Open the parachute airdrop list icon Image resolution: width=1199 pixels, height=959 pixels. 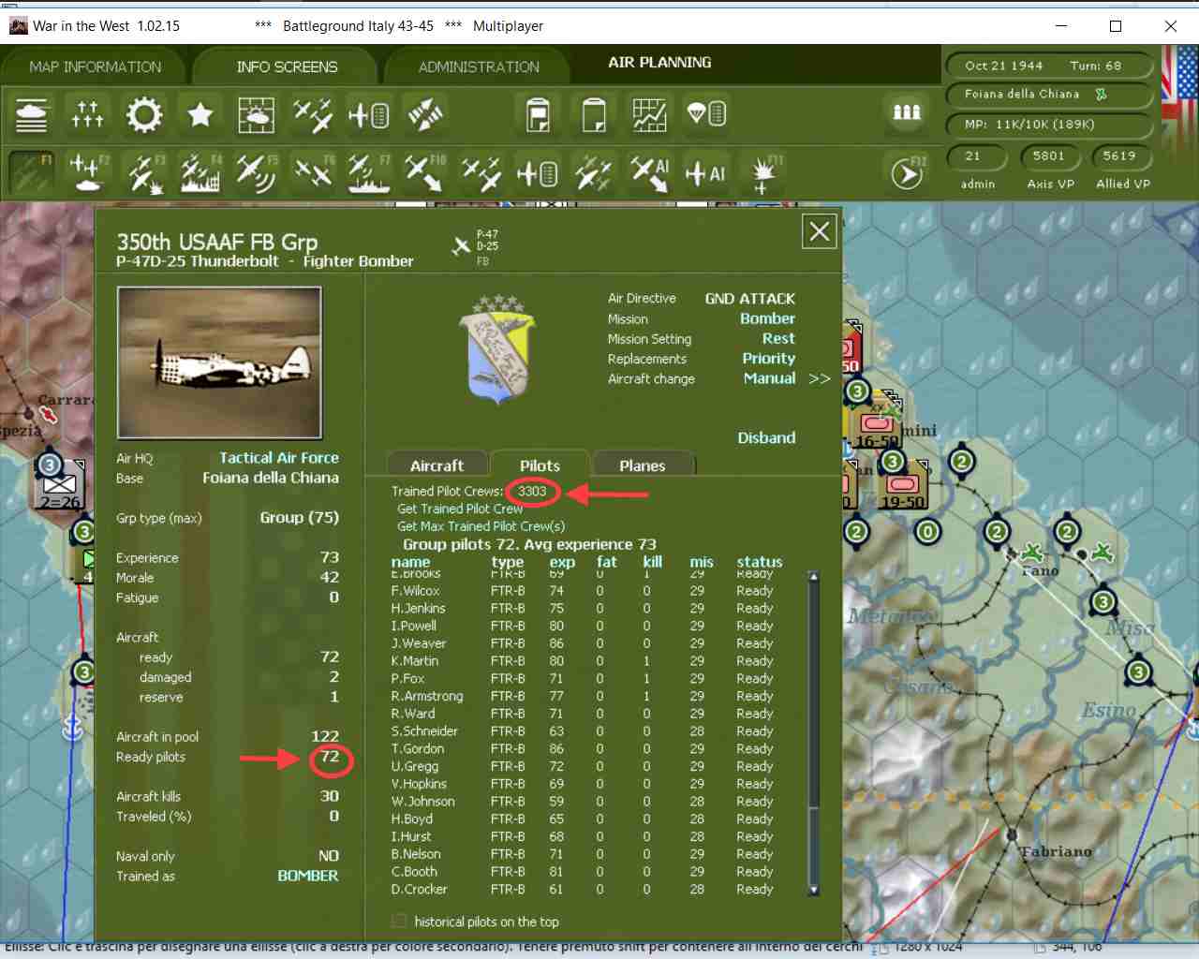(x=705, y=114)
